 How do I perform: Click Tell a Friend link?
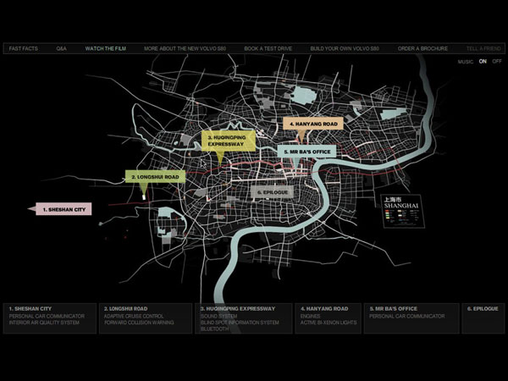pos(483,48)
